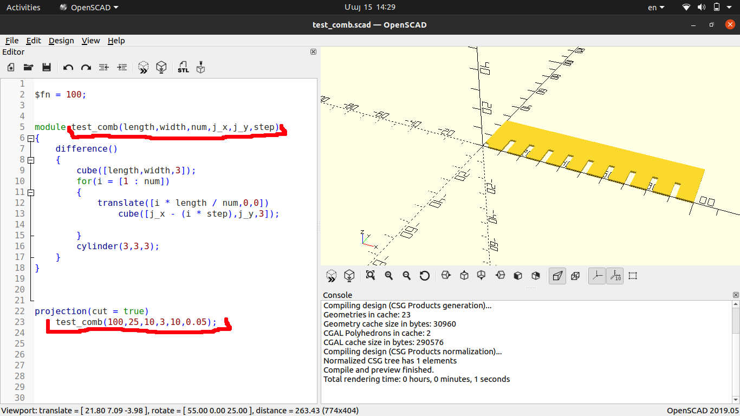Click the console vertical scrollbar

(x=736, y=352)
